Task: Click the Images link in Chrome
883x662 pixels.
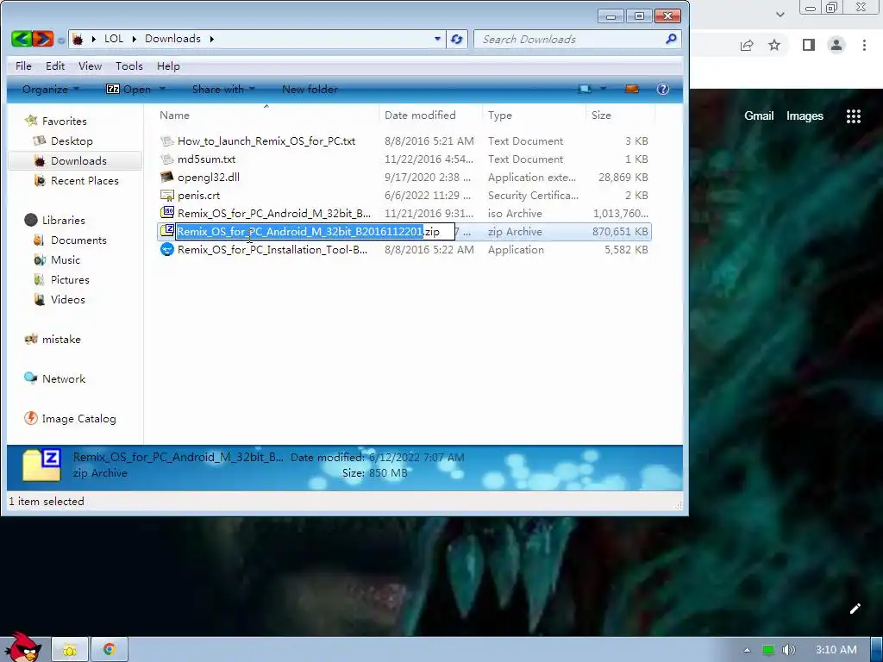Action: pos(805,116)
